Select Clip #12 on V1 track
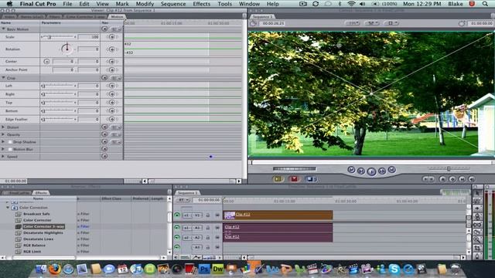The image size is (495, 278). tap(278, 215)
